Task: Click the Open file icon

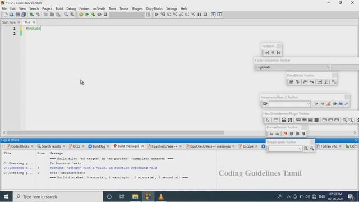Action: 11,15
